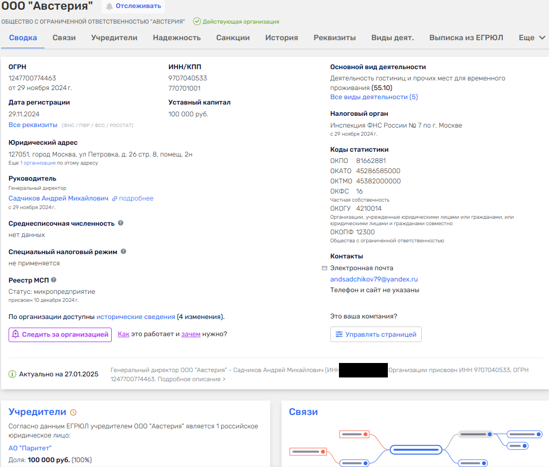Viewport: 549px width, 467px height.
Task: Open the help icon for Среднесписочная численность
Action: [120, 223]
